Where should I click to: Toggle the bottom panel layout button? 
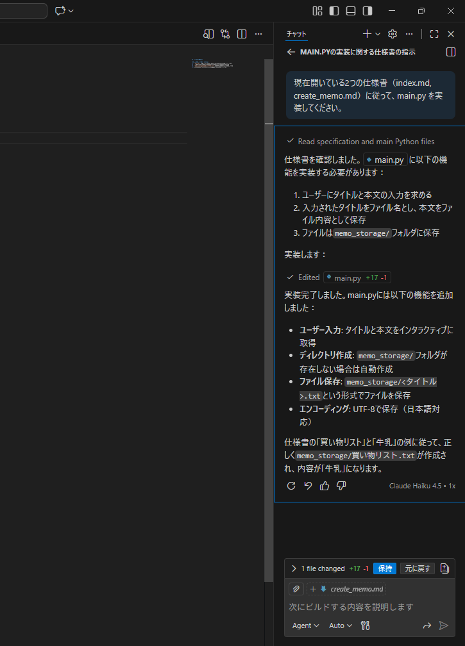[x=351, y=11]
